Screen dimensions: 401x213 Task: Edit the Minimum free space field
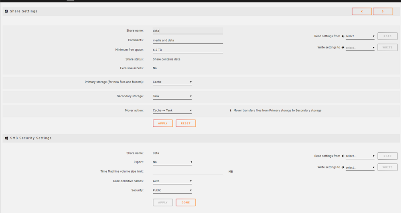[x=188, y=50]
